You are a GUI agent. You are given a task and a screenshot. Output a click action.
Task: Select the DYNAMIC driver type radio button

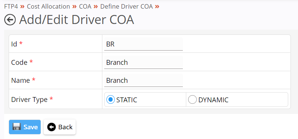click(x=192, y=100)
